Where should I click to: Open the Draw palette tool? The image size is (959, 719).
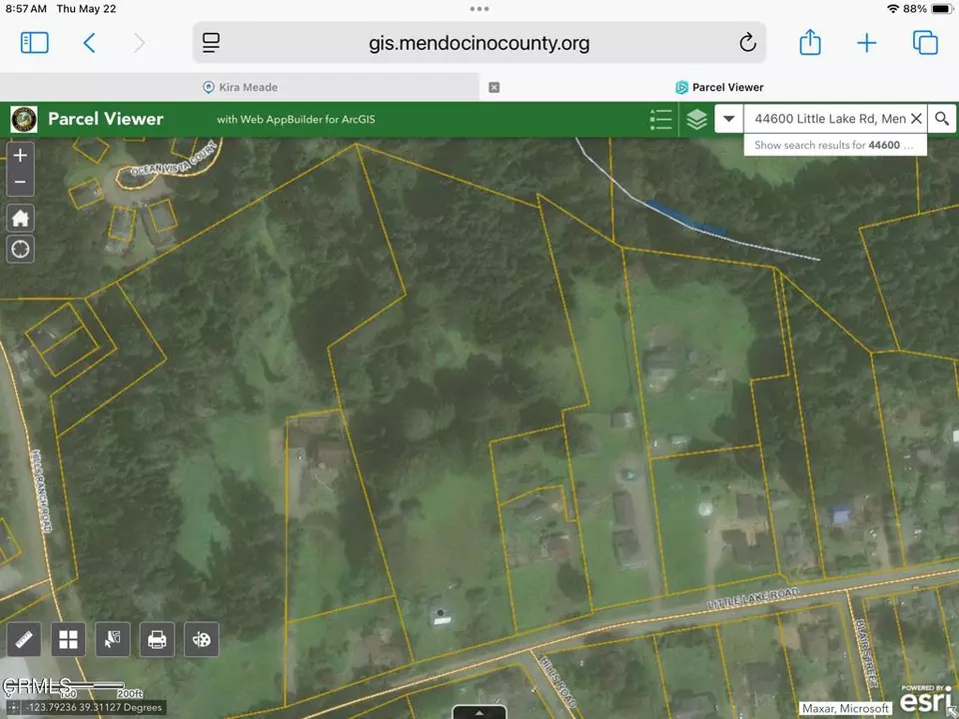(202, 639)
